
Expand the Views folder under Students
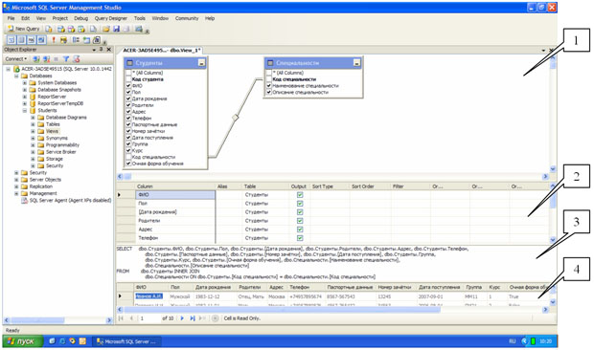click(x=33, y=132)
